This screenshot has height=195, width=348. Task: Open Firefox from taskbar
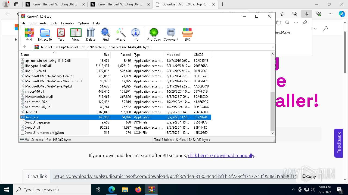pos(138,190)
